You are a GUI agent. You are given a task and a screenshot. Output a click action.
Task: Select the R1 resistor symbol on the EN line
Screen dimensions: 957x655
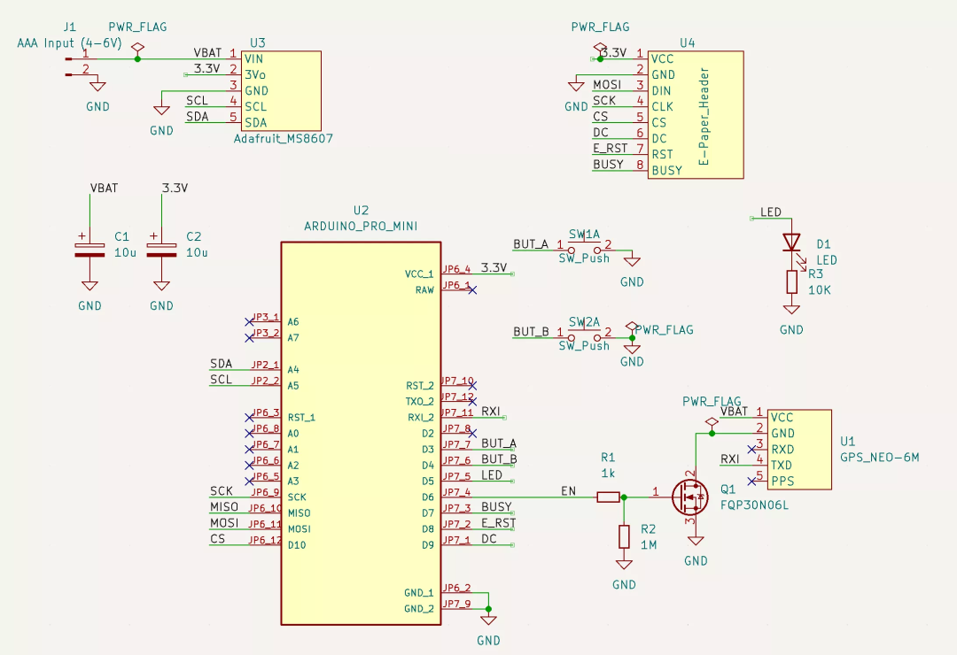[x=608, y=497]
